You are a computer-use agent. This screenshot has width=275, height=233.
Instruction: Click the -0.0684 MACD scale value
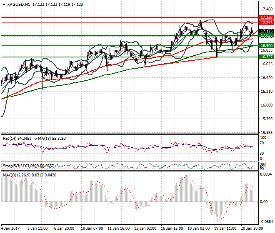[266, 222]
